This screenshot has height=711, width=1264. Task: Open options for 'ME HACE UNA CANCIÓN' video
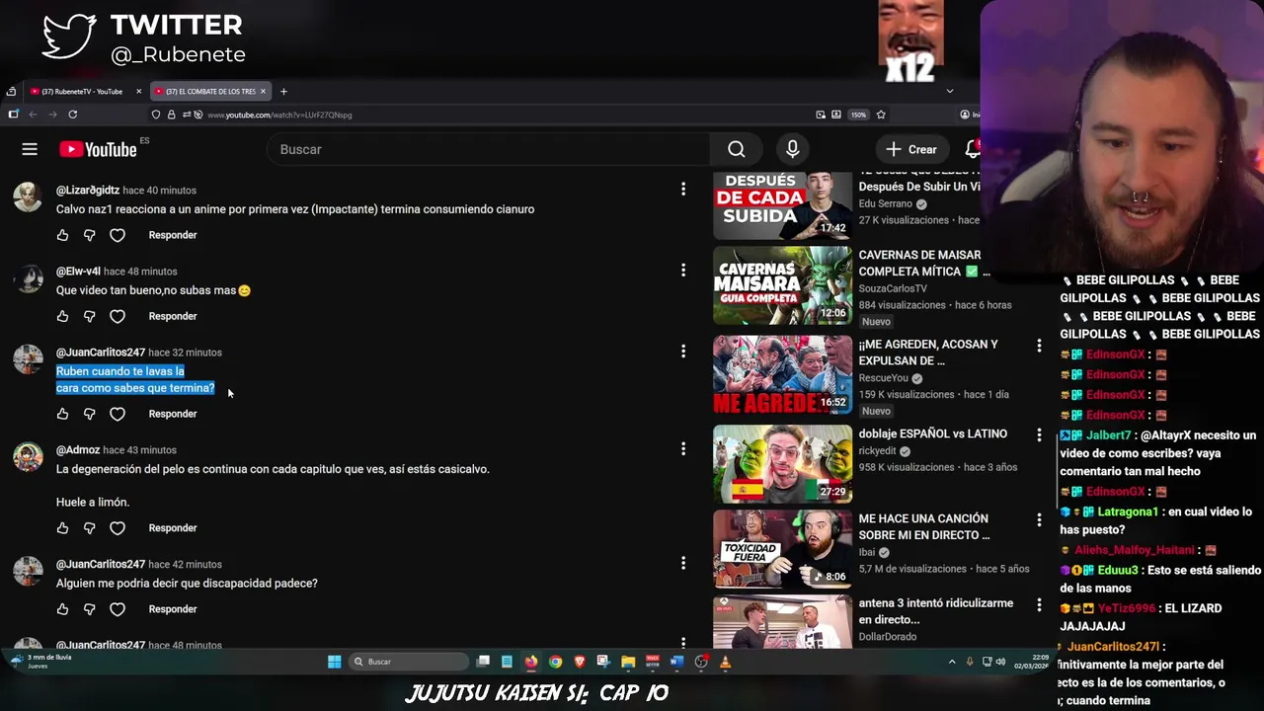click(x=1039, y=519)
